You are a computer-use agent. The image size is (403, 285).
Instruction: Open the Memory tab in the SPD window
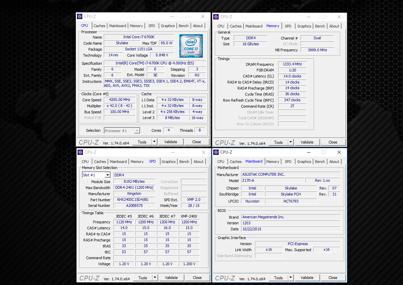(x=137, y=162)
